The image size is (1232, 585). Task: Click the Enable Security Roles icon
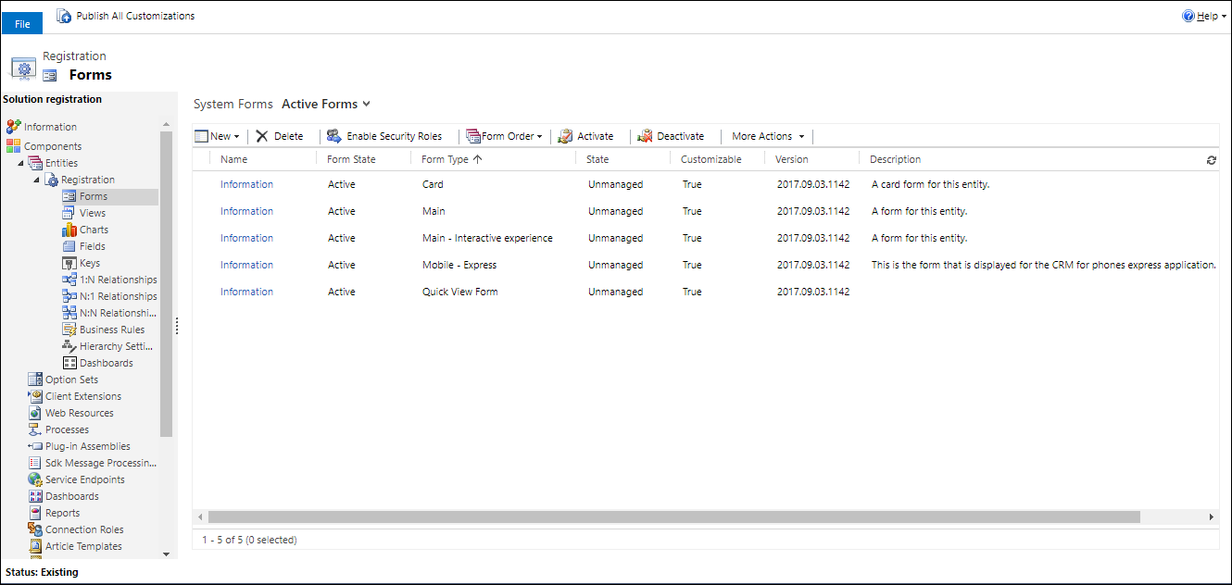(x=333, y=136)
